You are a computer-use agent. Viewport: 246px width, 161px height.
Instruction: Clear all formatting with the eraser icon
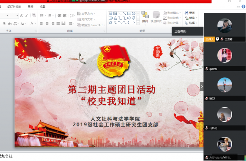click(34, 15)
